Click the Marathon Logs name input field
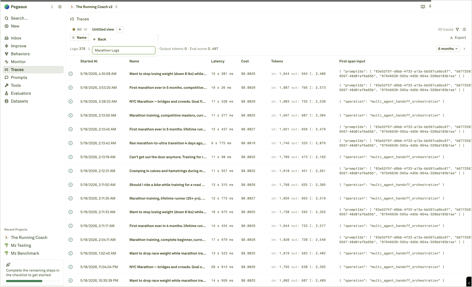Viewport: 472px width, 287px height. pos(124,50)
